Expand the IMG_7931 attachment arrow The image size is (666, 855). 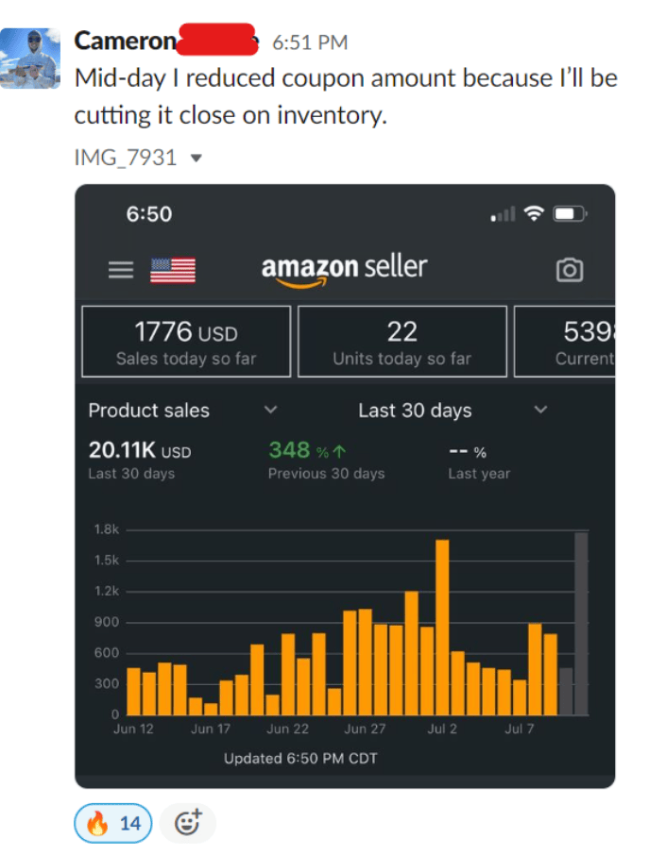tap(196, 159)
